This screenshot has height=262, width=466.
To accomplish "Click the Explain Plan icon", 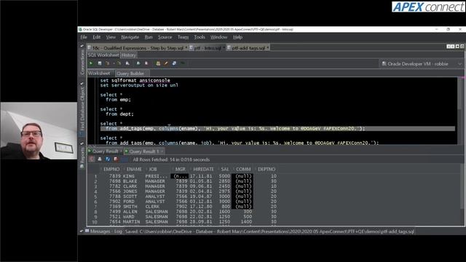I will click(x=108, y=63).
